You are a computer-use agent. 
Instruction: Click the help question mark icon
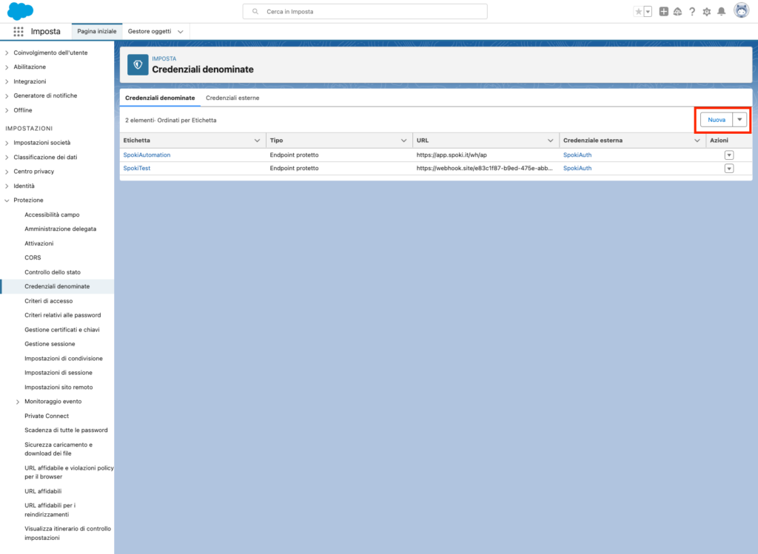pyautogui.click(x=692, y=12)
